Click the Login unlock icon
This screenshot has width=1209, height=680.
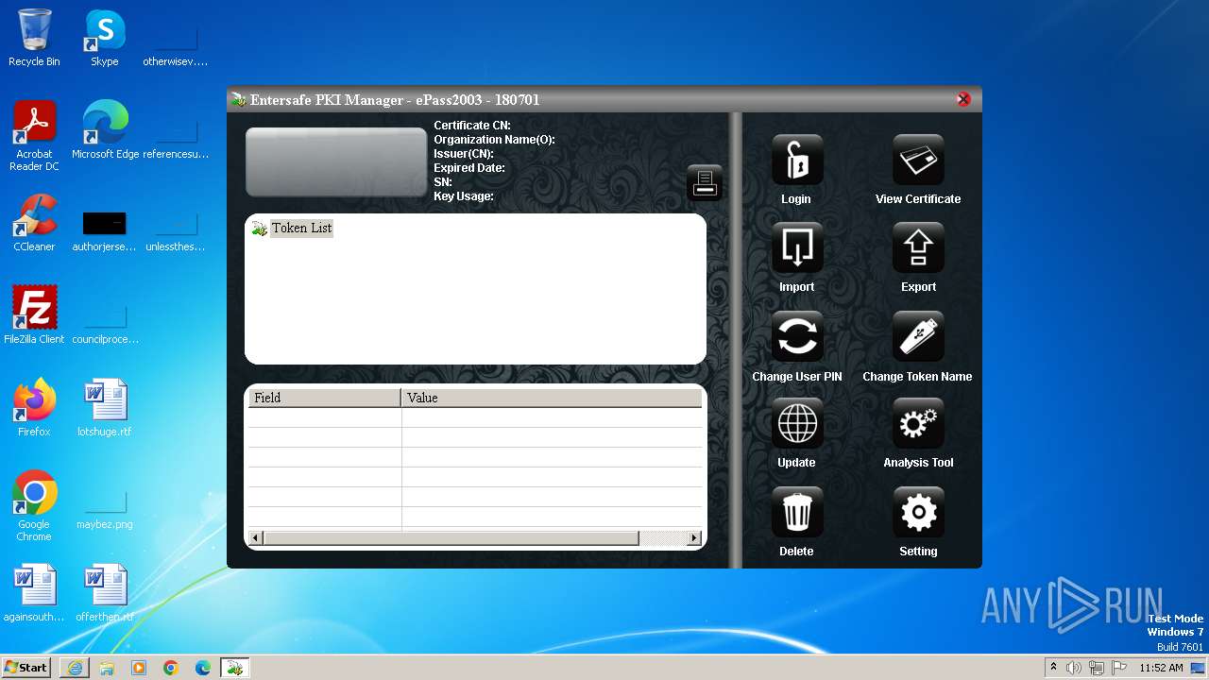click(x=796, y=160)
